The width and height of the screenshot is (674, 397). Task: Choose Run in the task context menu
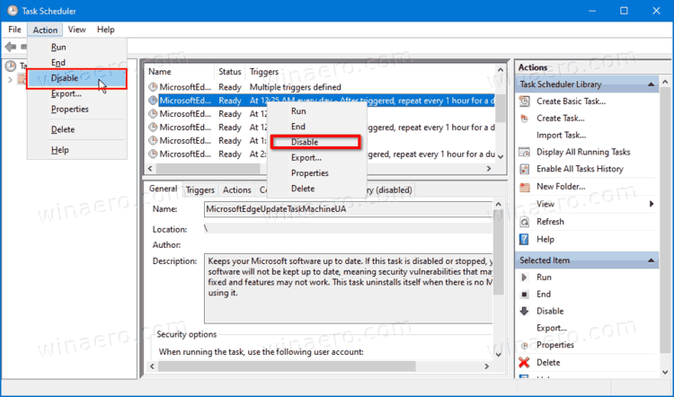pos(317,111)
